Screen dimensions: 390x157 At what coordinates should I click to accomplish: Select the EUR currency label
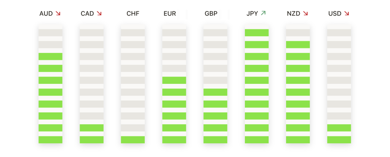point(169,14)
